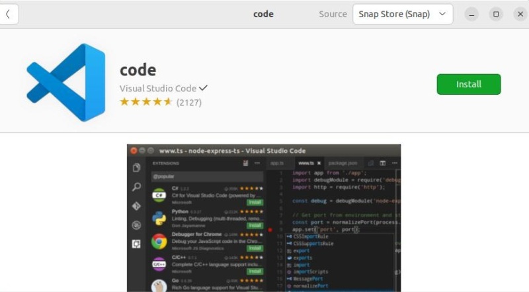Click the large 'code' app name heading
529x292 pixels.
[x=138, y=70]
